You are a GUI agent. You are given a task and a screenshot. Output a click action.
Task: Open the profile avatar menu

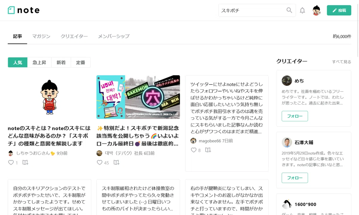click(x=317, y=10)
